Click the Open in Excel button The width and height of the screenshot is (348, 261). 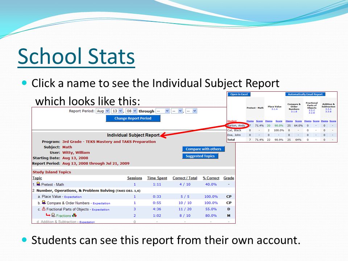pyautogui.click(x=239, y=94)
